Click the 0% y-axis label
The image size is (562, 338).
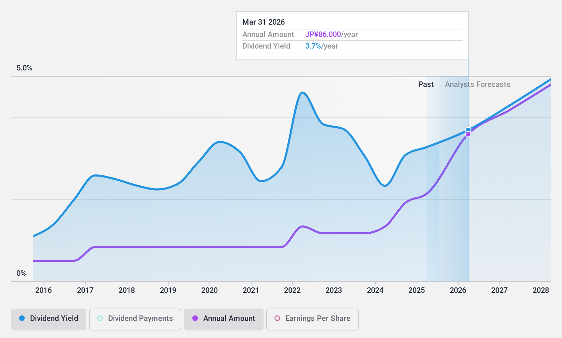21,273
